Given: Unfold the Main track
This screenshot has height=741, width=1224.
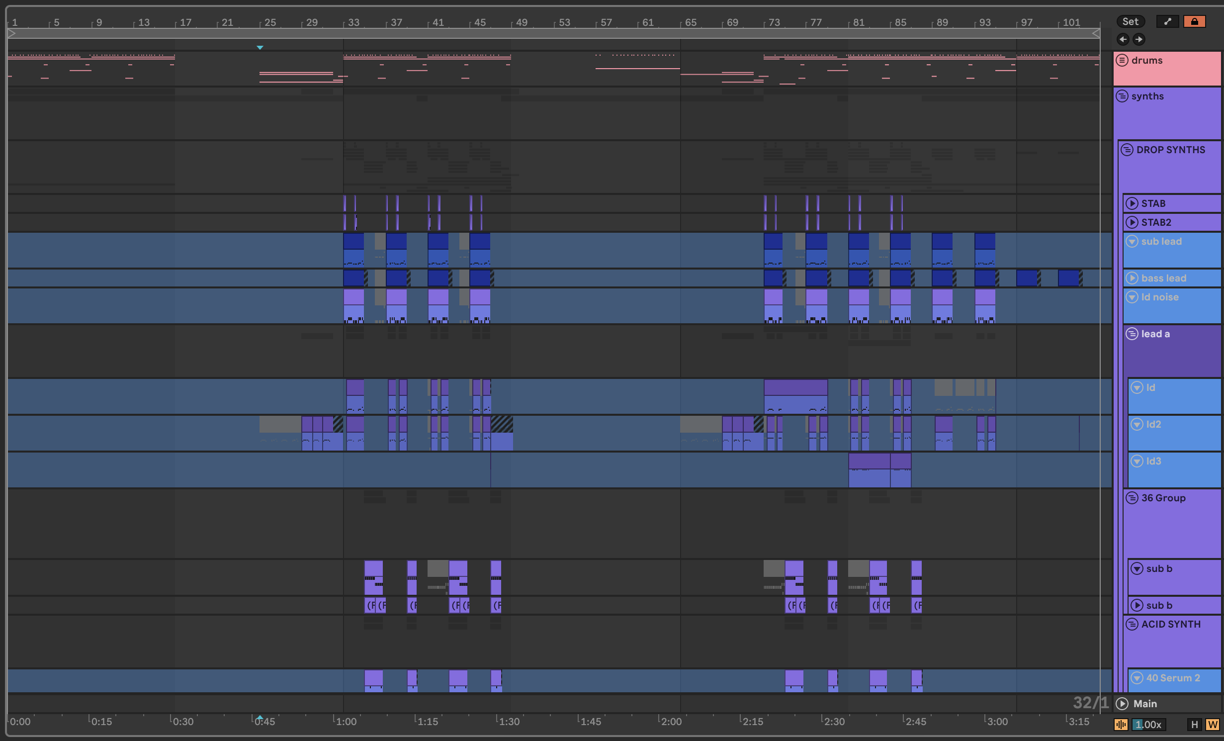Looking at the screenshot, I should (1122, 704).
